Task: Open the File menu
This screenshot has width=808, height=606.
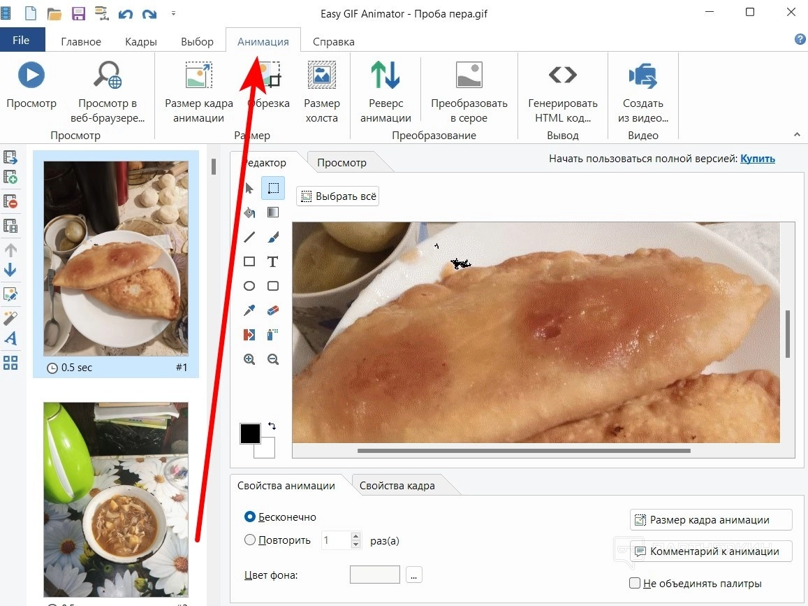Action: (x=21, y=40)
